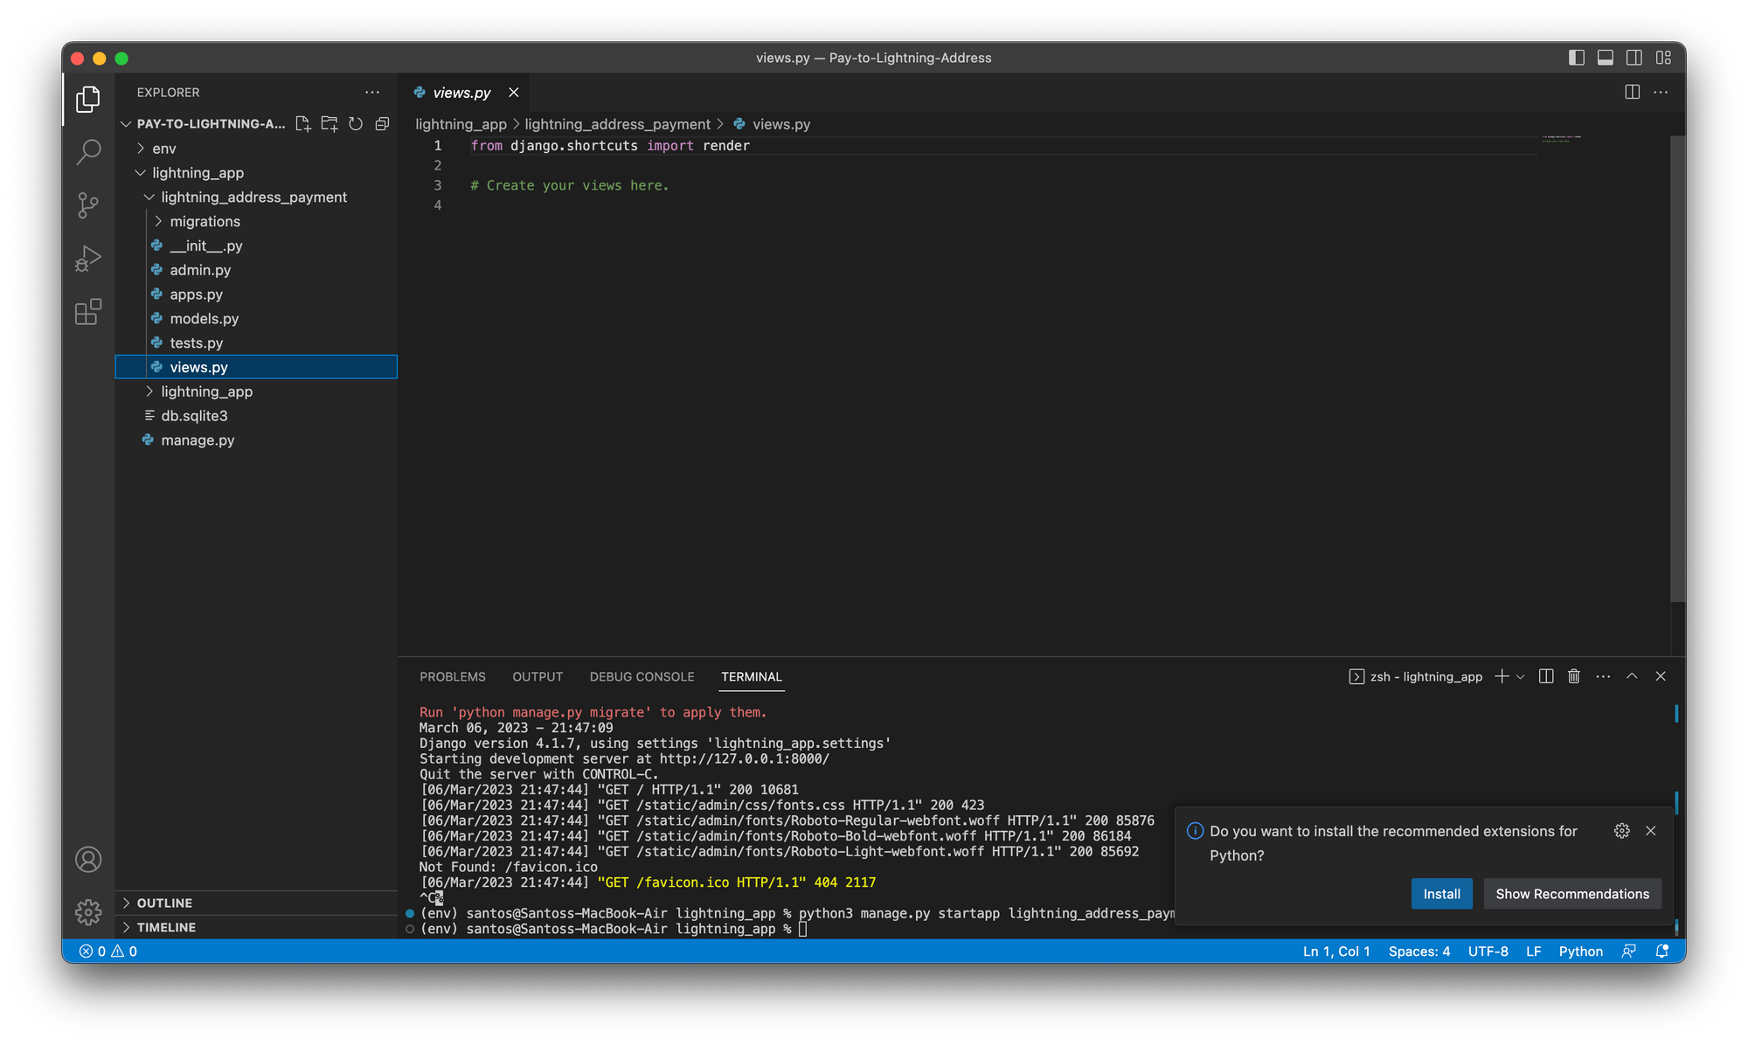Viewport: 1748px width, 1045px height.
Task: Click Show Recommendations button
Action: [1572, 894]
